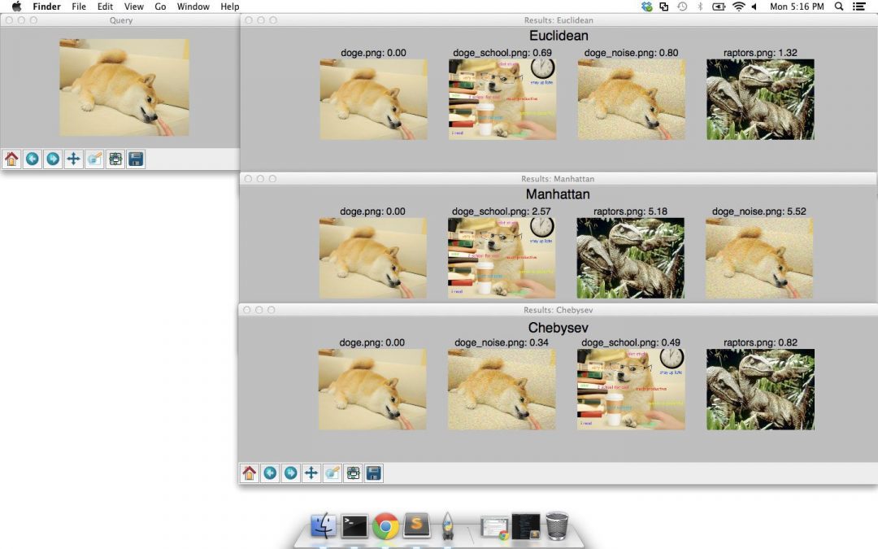878x549 pixels.
Task: Open the Wi-Fi status menu
Action: click(738, 7)
